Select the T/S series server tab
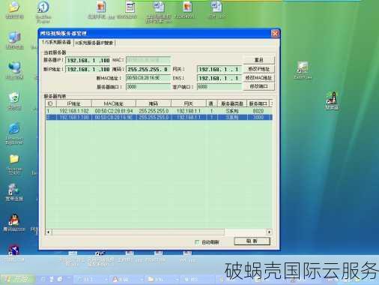This screenshot has width=379, height=285. pos(56,42)
